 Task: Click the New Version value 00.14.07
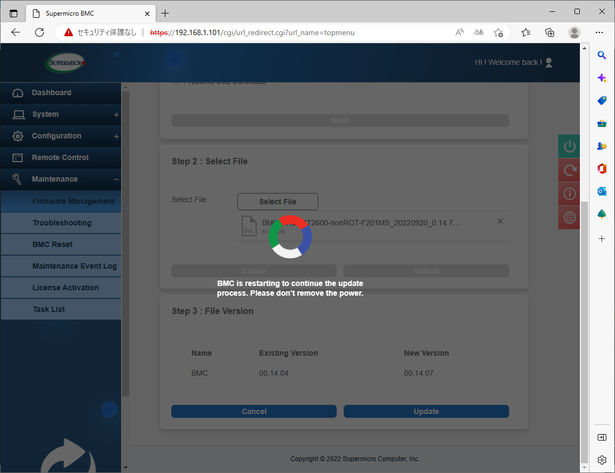tap(418, 374)
